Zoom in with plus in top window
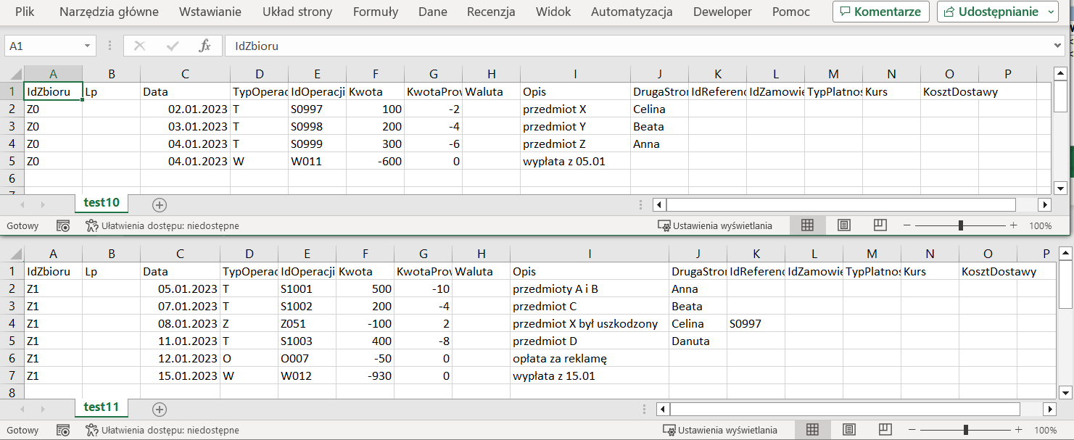1074x440 pixels. click(x=1014, y=225)
